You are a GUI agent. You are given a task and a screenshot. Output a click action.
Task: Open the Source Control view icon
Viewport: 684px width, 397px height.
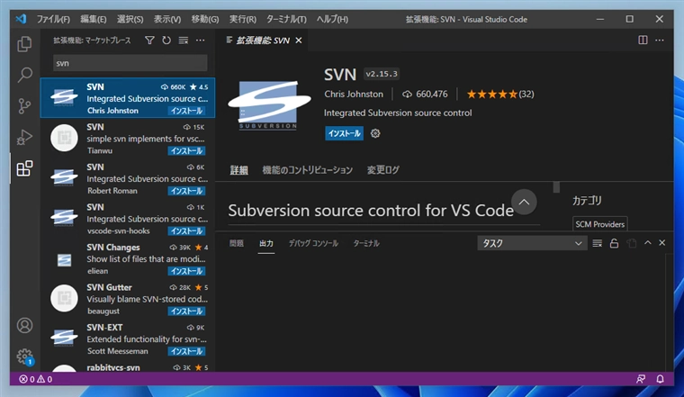pyautogui.click(x=24, y=105)
